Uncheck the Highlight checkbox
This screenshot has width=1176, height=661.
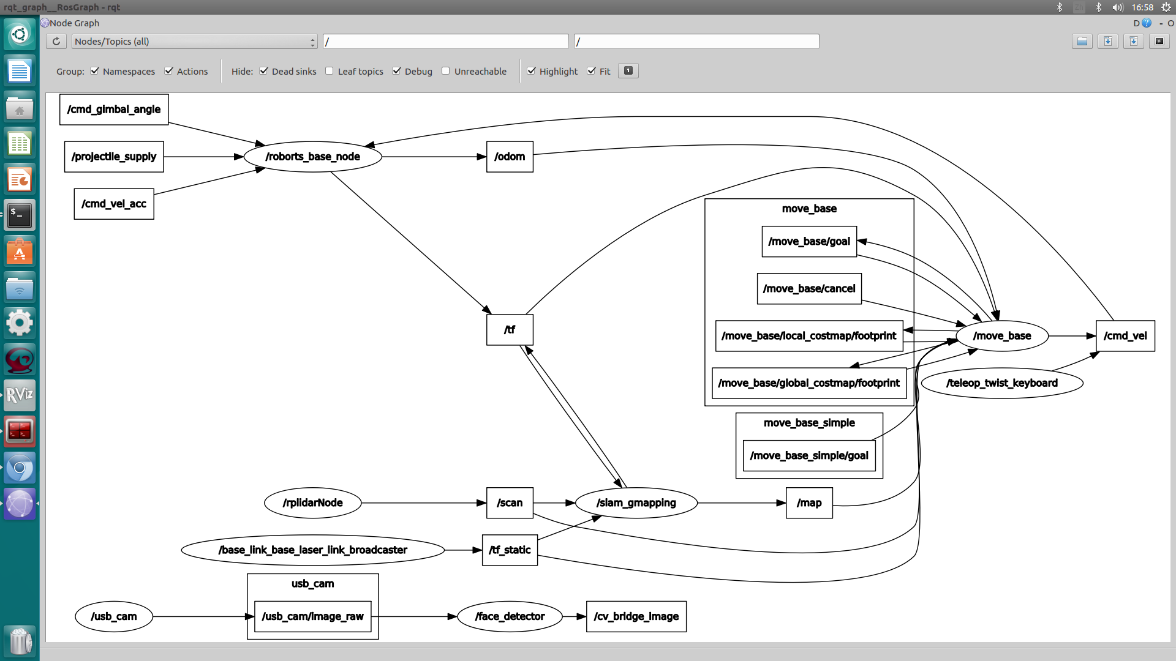click(x=532, y=71)
